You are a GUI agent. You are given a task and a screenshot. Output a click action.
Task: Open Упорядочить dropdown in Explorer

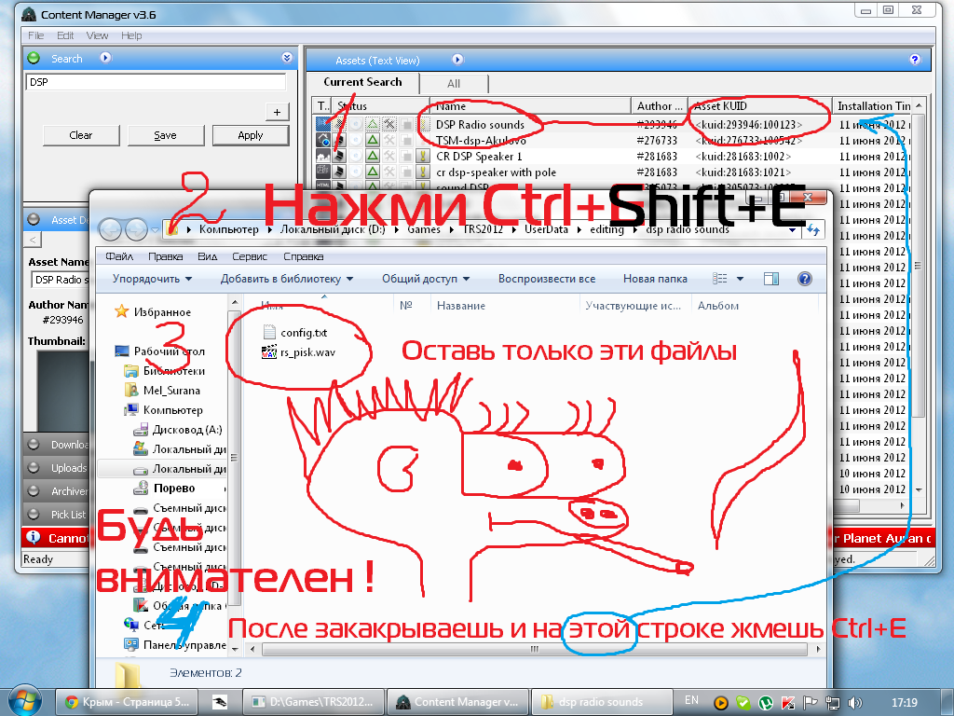point(152,279)
